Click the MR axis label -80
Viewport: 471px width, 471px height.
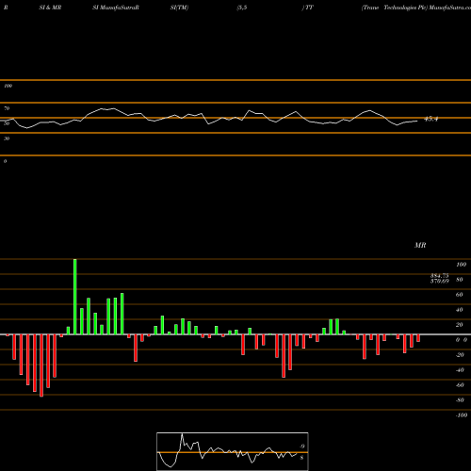[460, 400]
